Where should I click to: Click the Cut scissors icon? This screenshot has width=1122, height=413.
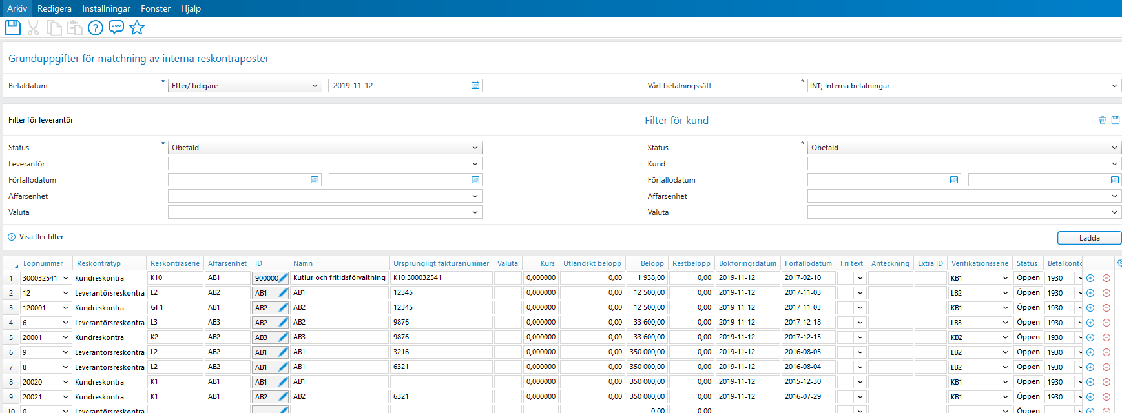tap(34, 28)
